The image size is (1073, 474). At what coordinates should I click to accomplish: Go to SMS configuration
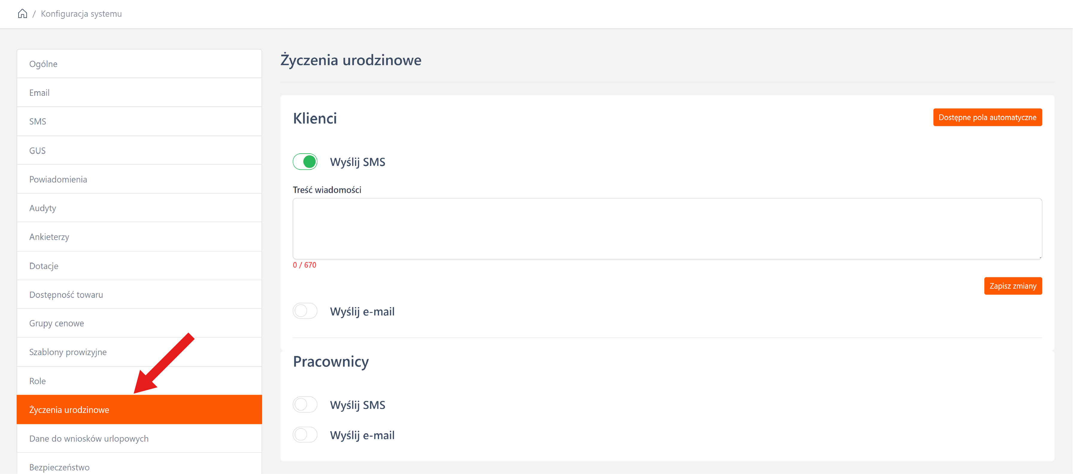click(38, 122)
